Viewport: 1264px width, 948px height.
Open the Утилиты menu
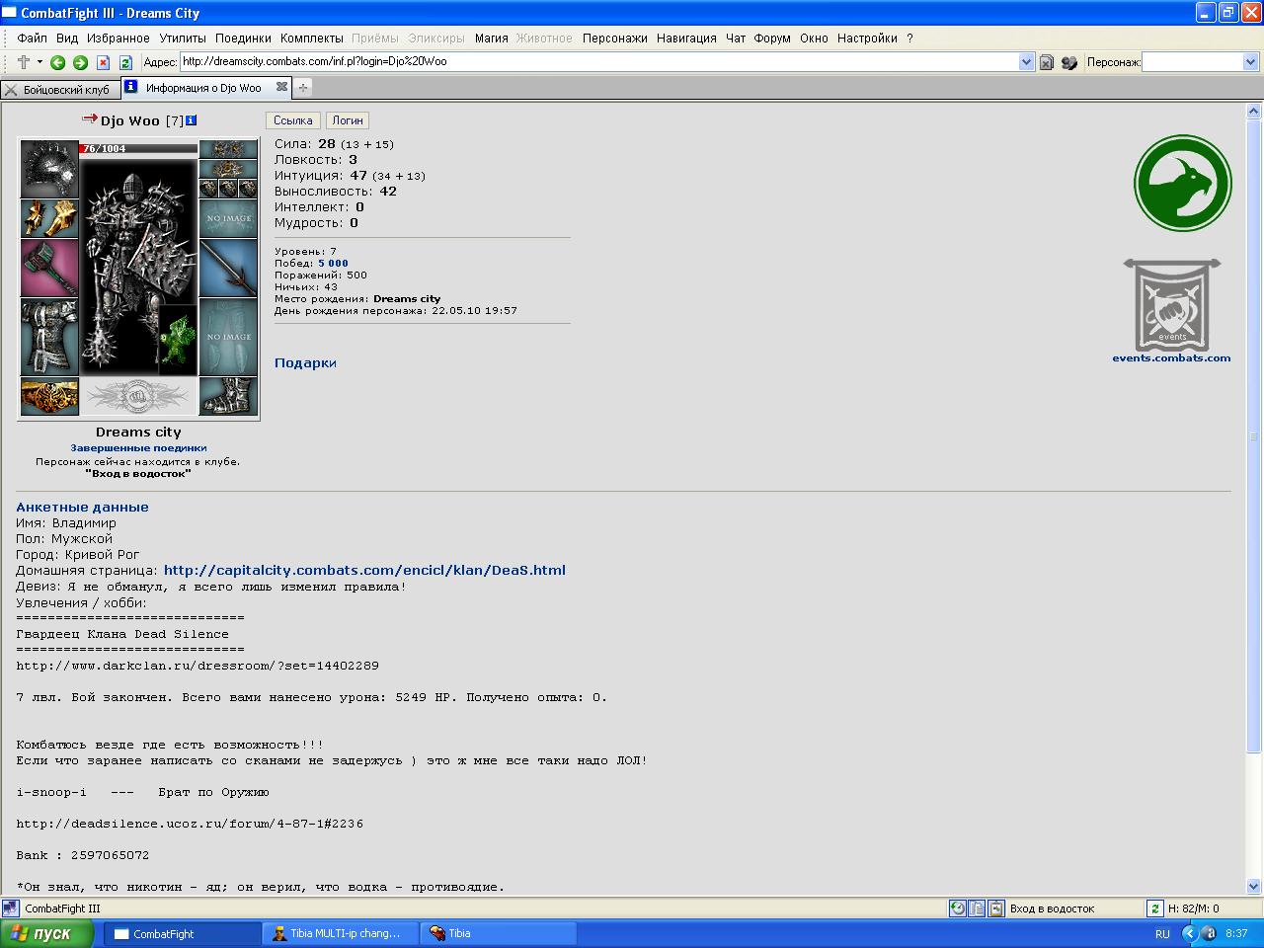pos(183,39)
